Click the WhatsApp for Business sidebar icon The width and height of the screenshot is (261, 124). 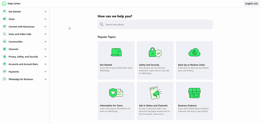click(5, 79)
